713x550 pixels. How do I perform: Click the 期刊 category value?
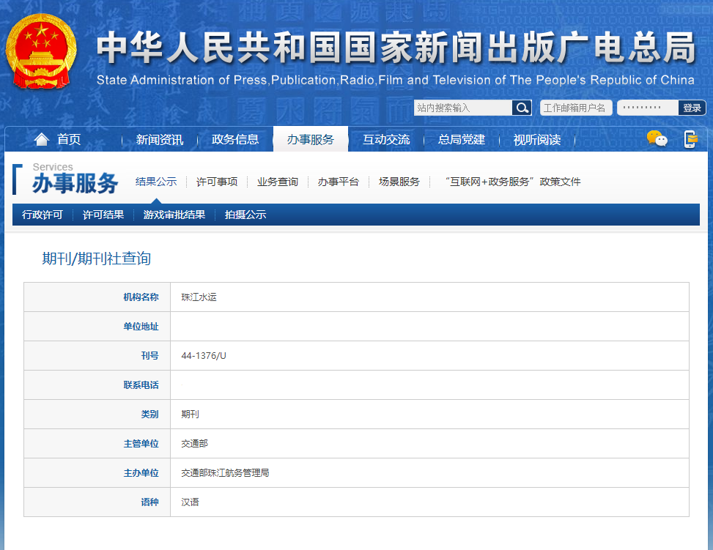point(190,415)
